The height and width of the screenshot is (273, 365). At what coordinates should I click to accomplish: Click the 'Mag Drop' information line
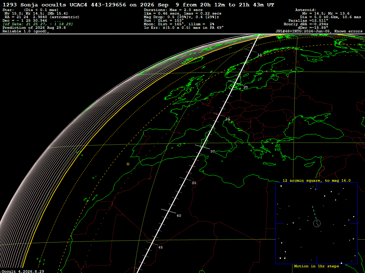[x=181, y=17]
